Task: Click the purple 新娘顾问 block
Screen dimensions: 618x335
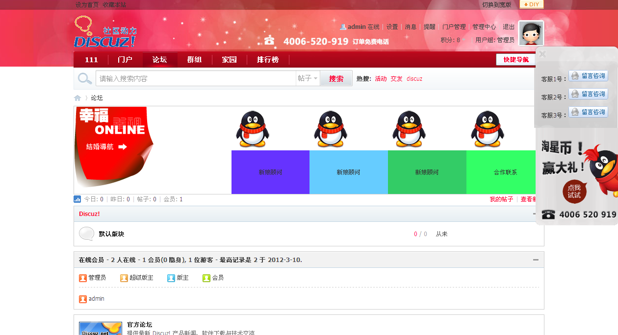Action: pyautogui.click(x=270, y=172)
